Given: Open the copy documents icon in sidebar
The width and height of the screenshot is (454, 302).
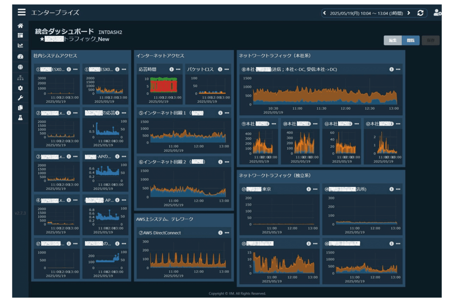Looking at the screenshot, I should 20,107.
